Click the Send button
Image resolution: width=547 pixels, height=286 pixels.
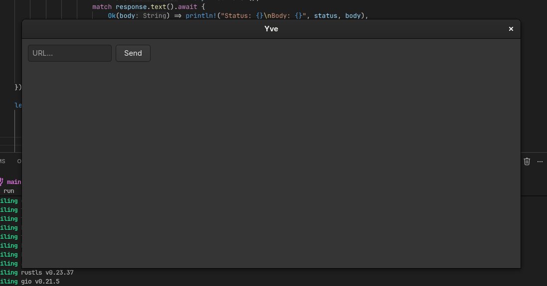(x=133, y=53)
